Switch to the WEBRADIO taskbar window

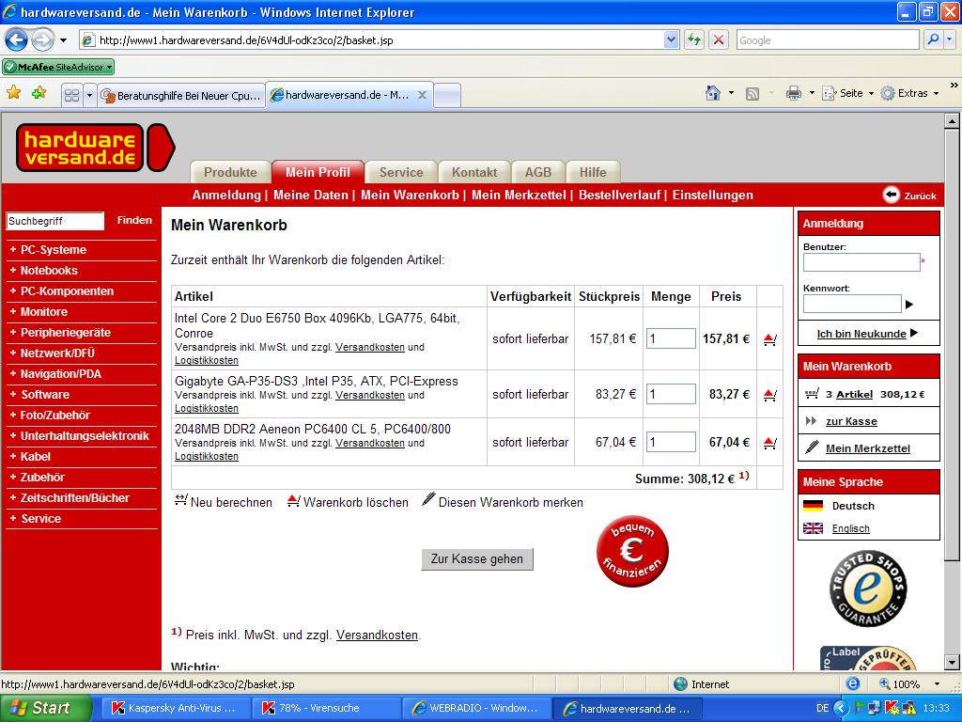pos(476,708)
